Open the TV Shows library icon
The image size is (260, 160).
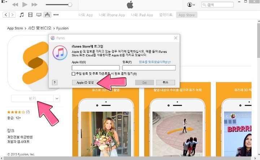pyautogui.click(x=39, y=15)
